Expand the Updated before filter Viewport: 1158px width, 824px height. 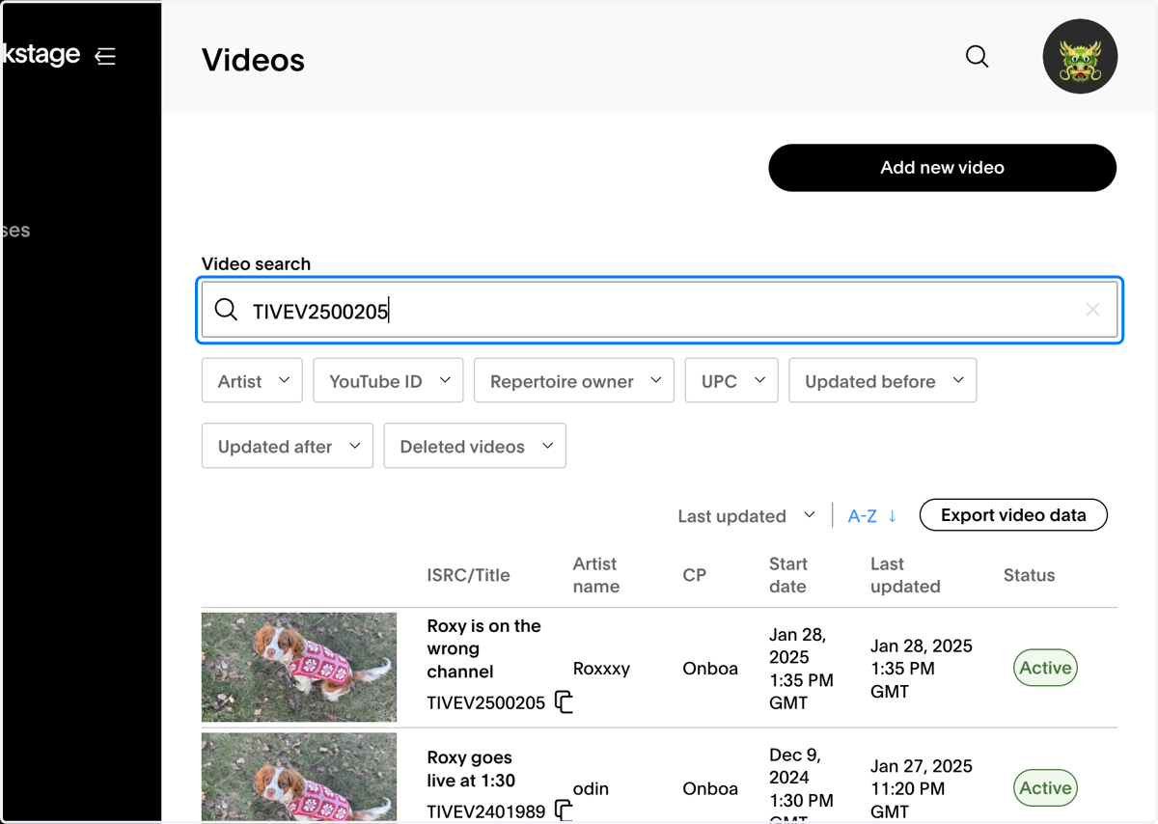[x=882, y=381]
